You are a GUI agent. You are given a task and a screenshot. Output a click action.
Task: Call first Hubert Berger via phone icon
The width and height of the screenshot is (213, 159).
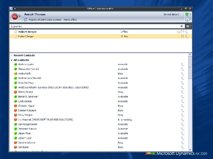coord(186,32)
